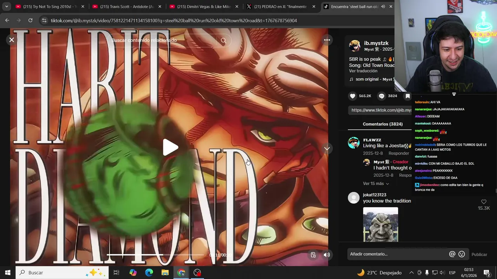The width and height of the screenshot is (497, 279).
Task: Change the ESP input language
Action: click(452, 272)
